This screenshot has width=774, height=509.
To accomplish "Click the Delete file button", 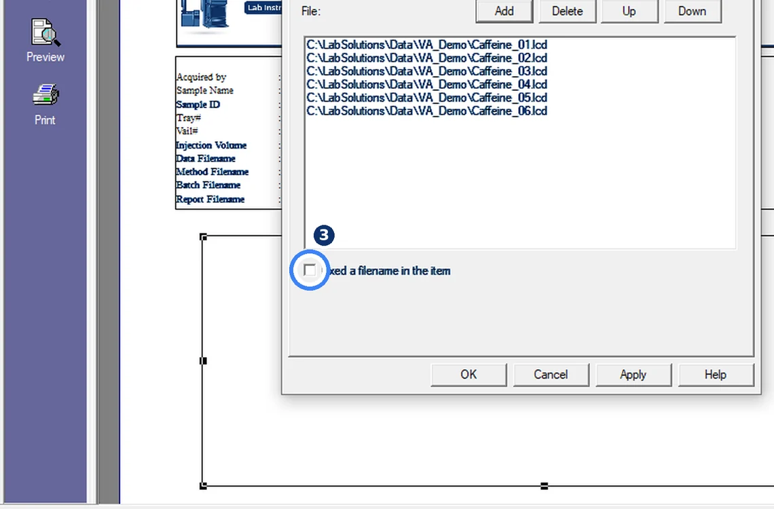I will point(567,11).
